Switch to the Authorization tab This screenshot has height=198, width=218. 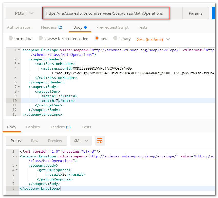click(x=19, y=27)
